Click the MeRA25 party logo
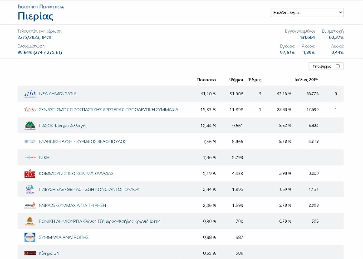The height and width of the screenshot is (259, 363). point(30,205)
